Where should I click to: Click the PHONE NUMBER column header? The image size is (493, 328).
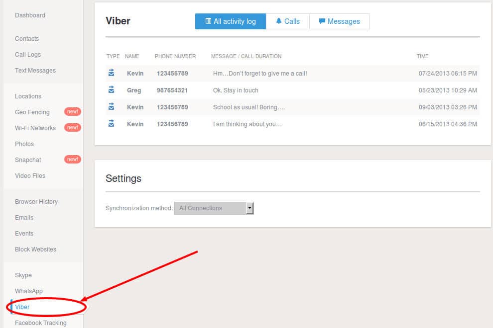point(175,56)
